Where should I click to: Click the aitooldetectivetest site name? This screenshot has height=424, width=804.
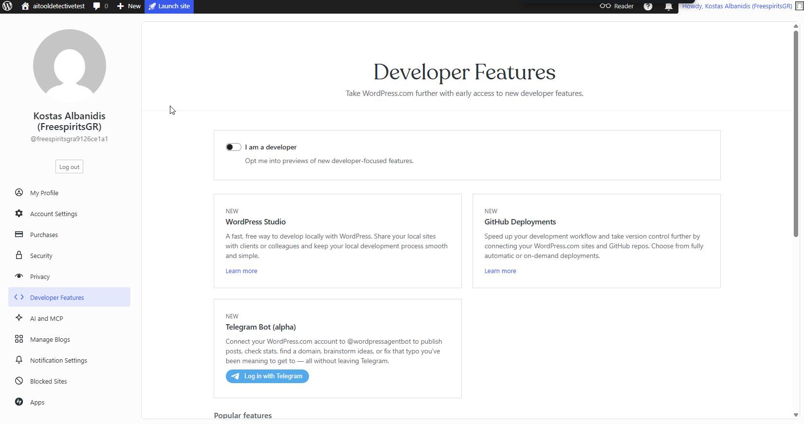59,6
